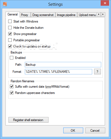The image size is (111, 139).
Task: Confirm settings with OK button
Action: pyautogui.click(x=73, y=130)
